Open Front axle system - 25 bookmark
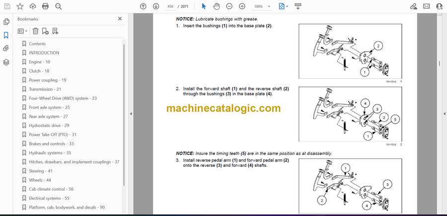447x216 pixels. pyautogui.click(x=49, y=107)
